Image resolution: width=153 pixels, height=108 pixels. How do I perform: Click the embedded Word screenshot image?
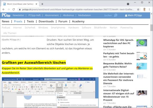(x=50, y=93)
